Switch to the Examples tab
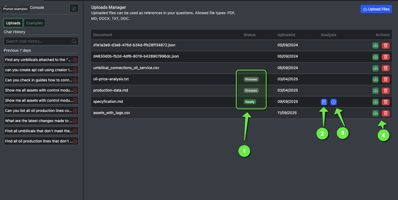Viewport: 398px width, 200px height. [34, 23]
